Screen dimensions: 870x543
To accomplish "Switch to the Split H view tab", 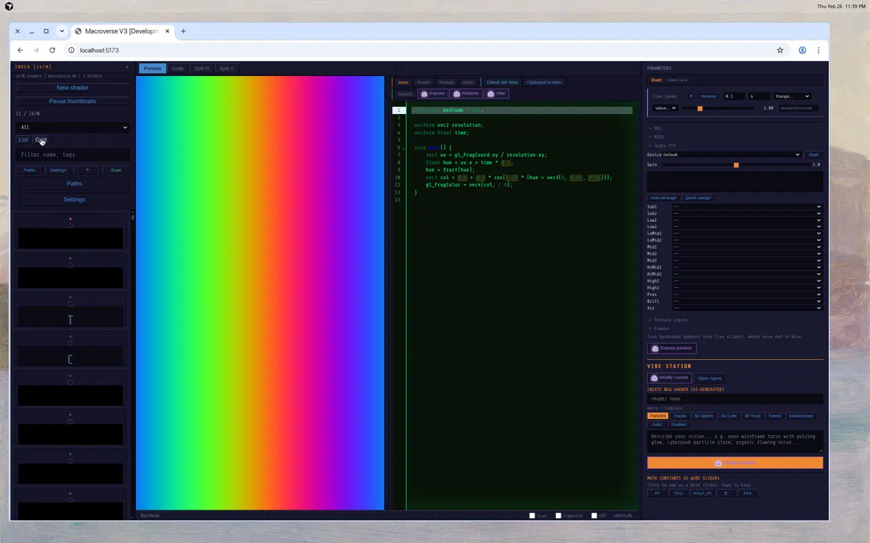I will click(201, 69).
